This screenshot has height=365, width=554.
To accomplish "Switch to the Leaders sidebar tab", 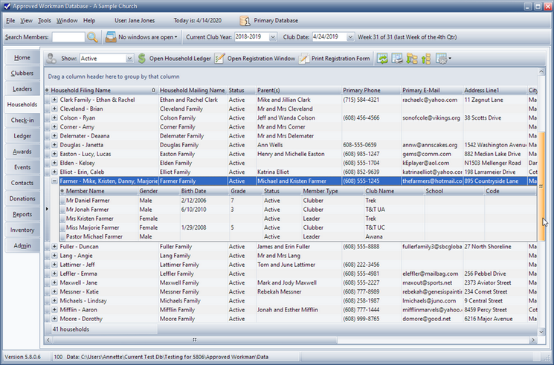I will (22, 88).
